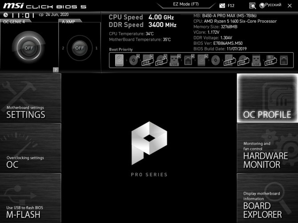The width and height of the screenshot is (298, 223).
Task: Open M-FLASH to flash BIOS via USB
Action: tap(30, 198)
